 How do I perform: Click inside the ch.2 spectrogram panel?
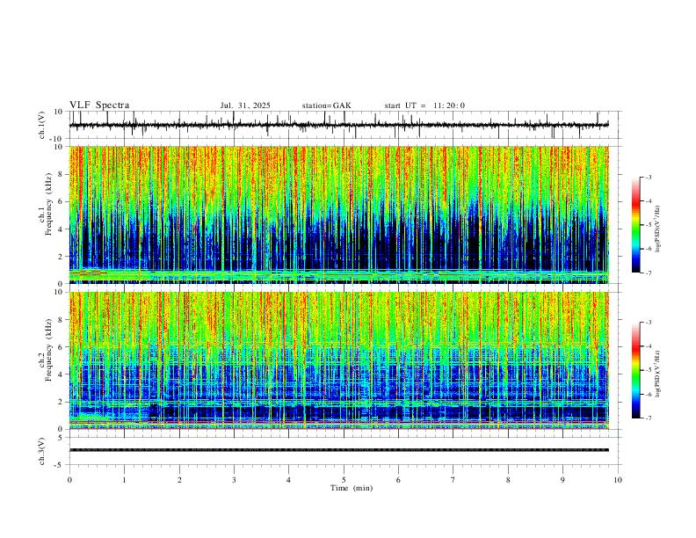[x=339, y=360]
